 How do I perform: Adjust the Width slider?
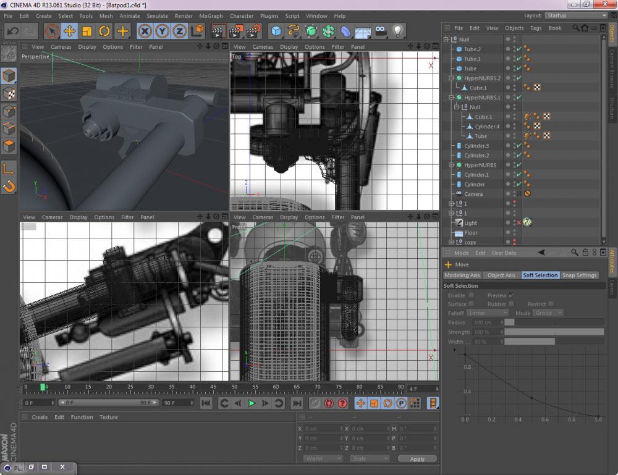pos(554,342)
